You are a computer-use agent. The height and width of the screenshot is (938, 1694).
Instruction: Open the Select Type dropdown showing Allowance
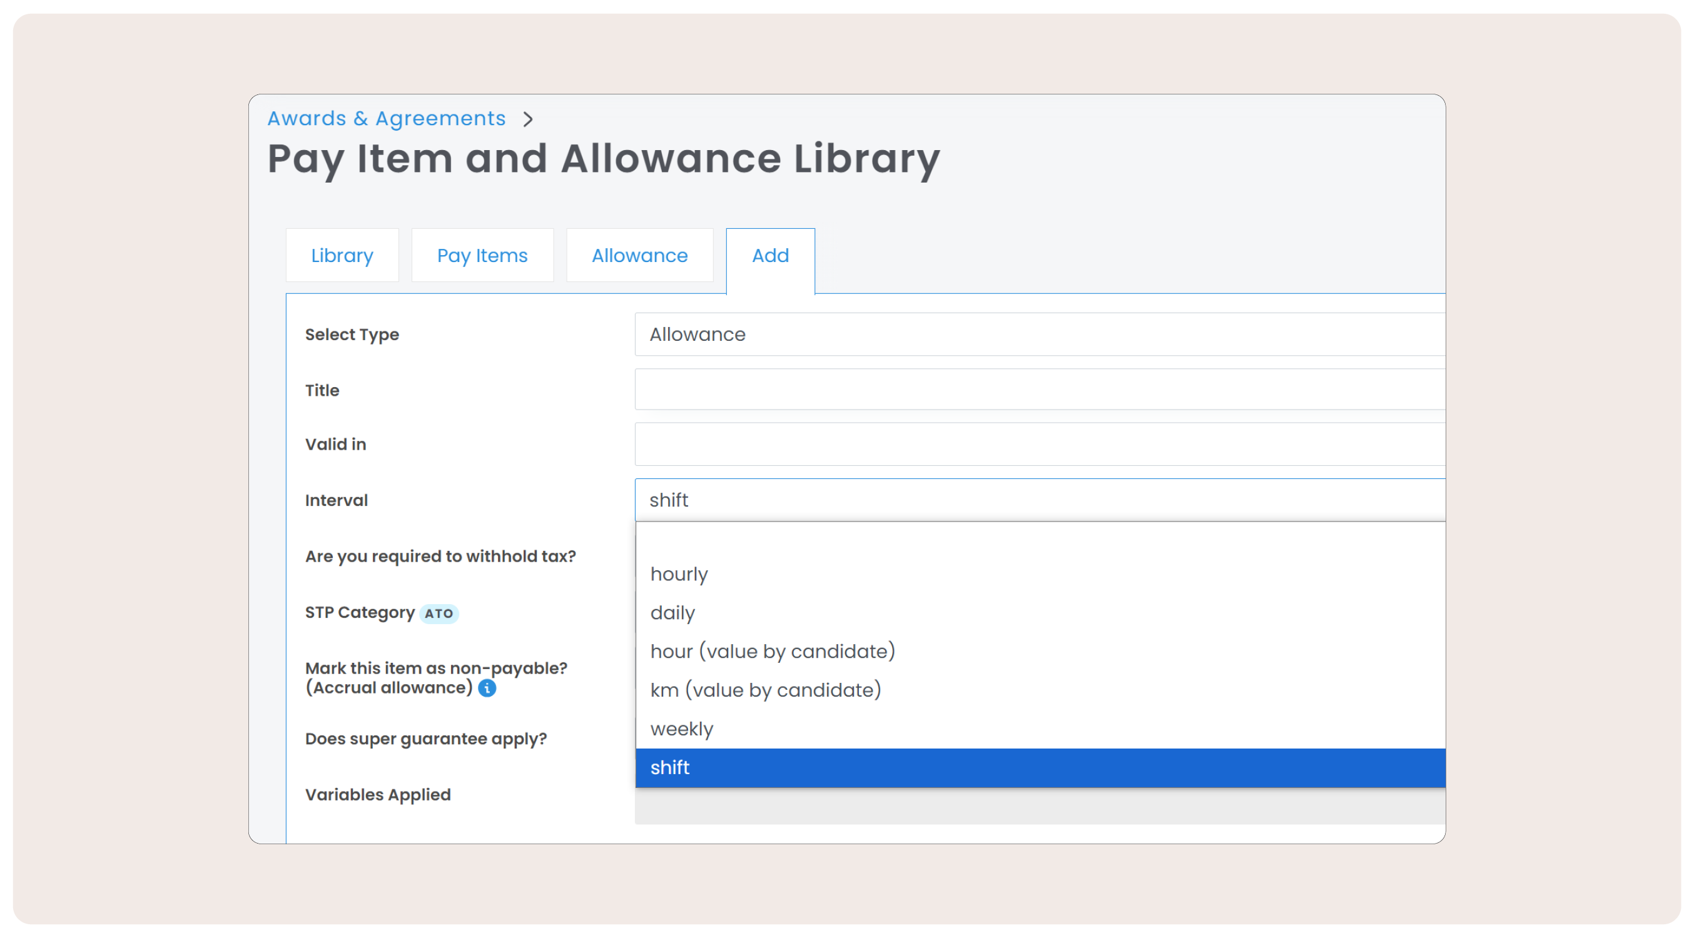click(x=1039, y=334)
